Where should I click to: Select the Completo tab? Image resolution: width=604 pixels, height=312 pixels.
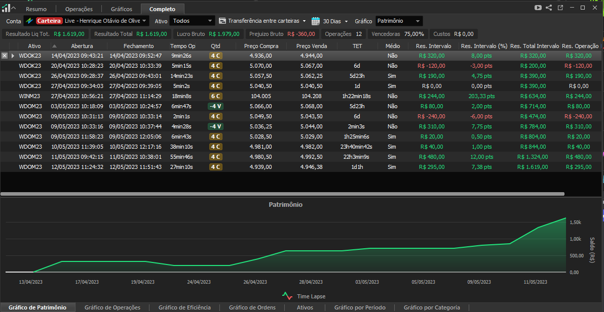(162, 9)
